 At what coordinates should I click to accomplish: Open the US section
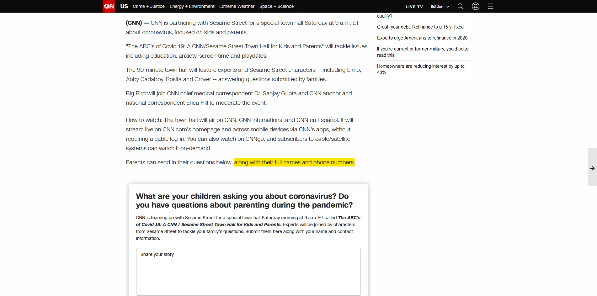(x=124, y=6)
